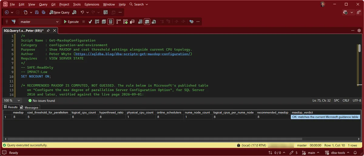
Task: Open SQL editor toolbar overflow options
Action: coord(198,22)
